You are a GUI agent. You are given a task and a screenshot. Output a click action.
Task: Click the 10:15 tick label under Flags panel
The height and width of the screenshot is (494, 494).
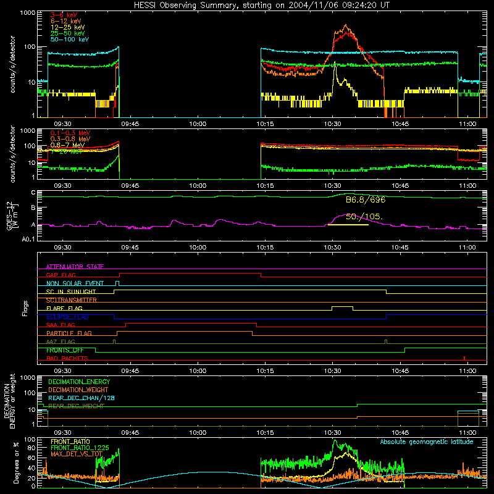pos(265,371)
